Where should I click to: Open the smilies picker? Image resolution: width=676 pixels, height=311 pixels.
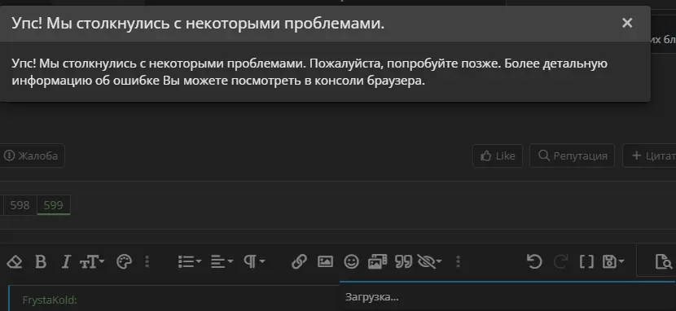coord(351,261)
